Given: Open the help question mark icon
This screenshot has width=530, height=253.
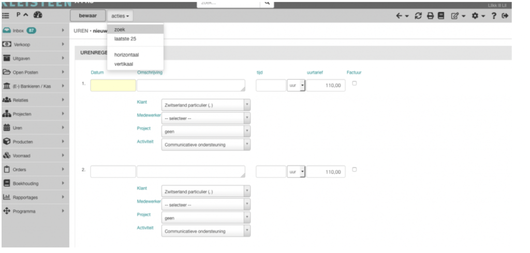Looking at the screenshot, I should pyautogui.click(x=494, y=16).
